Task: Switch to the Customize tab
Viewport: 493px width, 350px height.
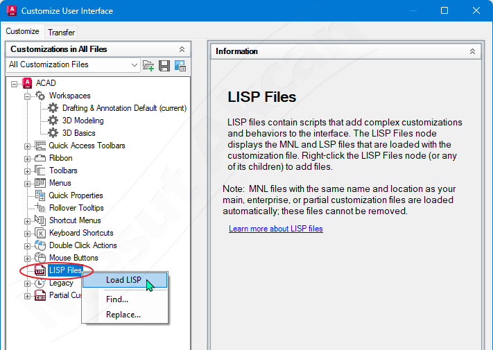Action: tap(22, 31)
